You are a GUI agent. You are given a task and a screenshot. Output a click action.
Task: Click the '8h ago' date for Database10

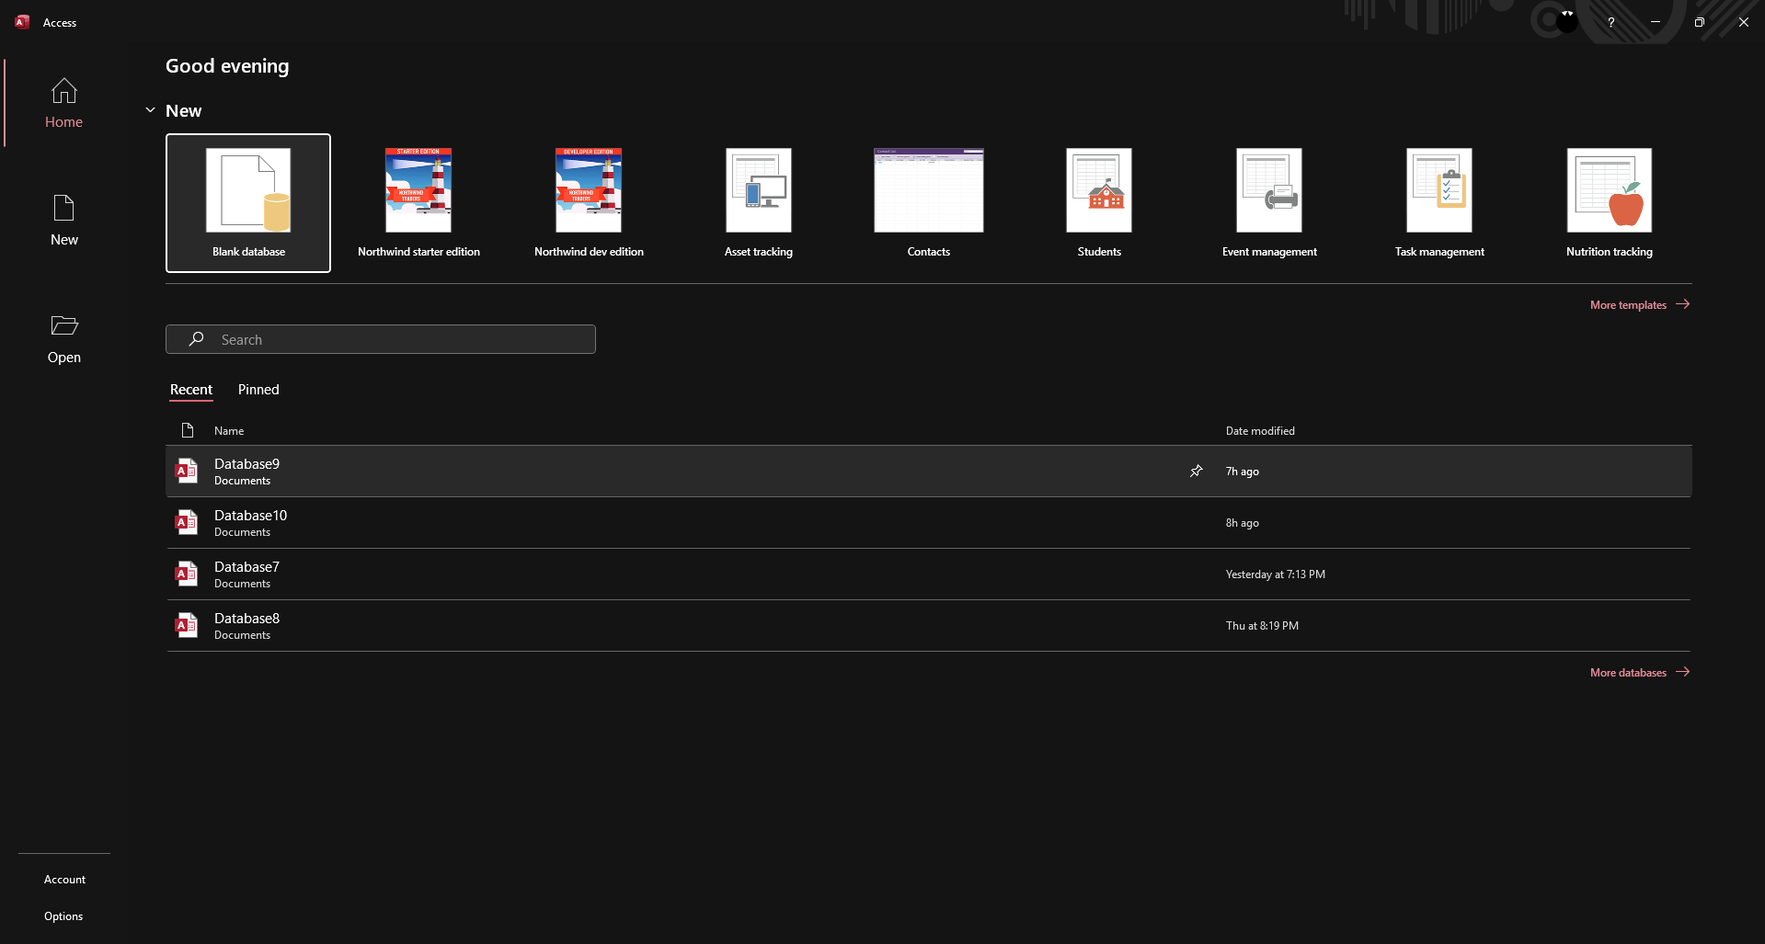point(1242,523)
